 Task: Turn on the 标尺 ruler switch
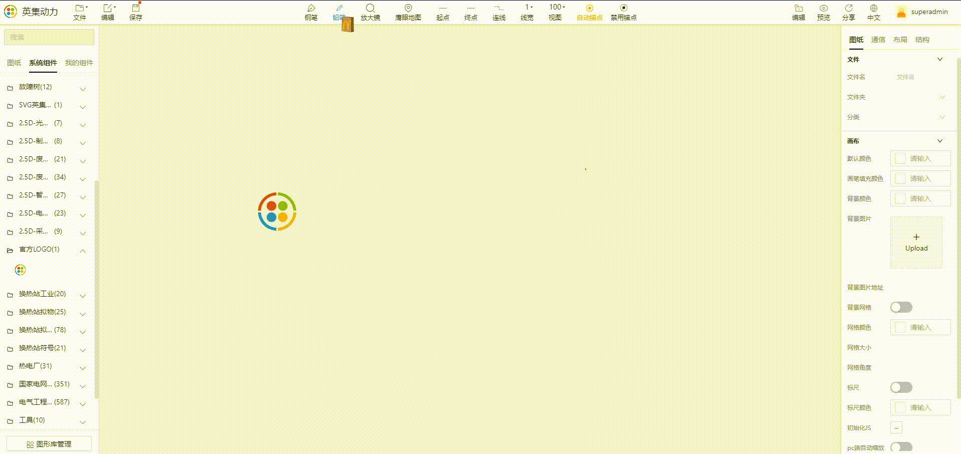[x=901, y=387]
